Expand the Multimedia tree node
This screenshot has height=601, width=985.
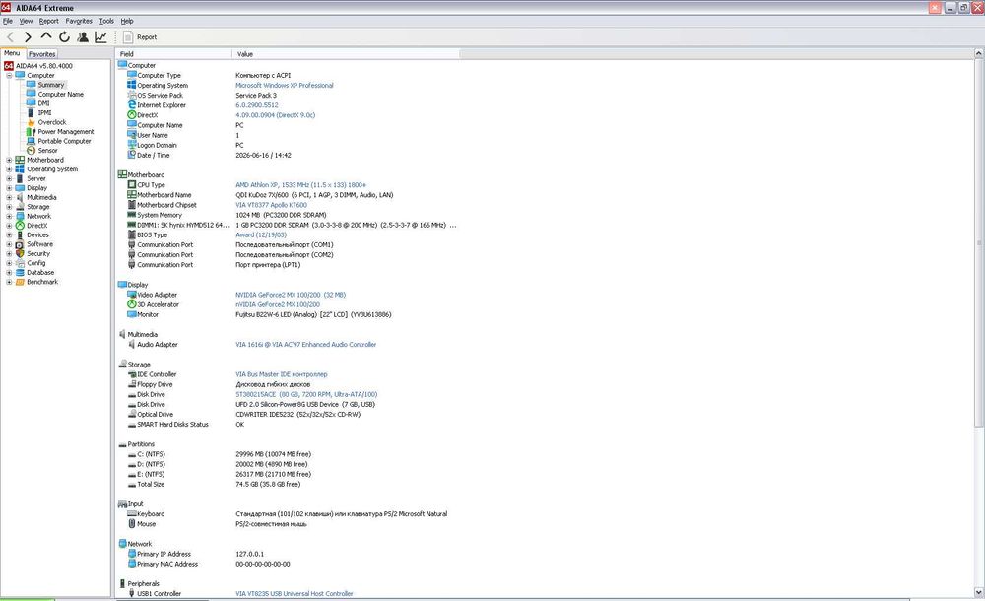(x=9, y=197)
